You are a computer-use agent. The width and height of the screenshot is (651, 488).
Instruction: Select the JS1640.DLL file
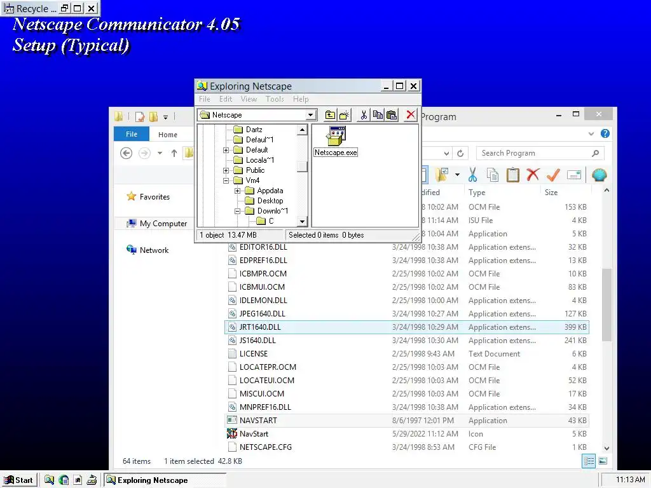point(407,341)
